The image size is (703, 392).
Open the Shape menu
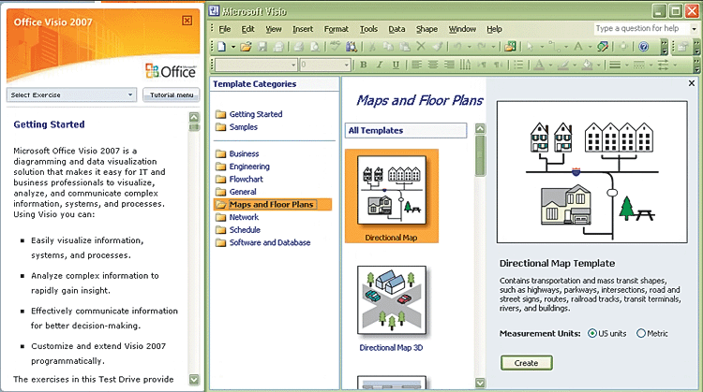tap(426, 29)
